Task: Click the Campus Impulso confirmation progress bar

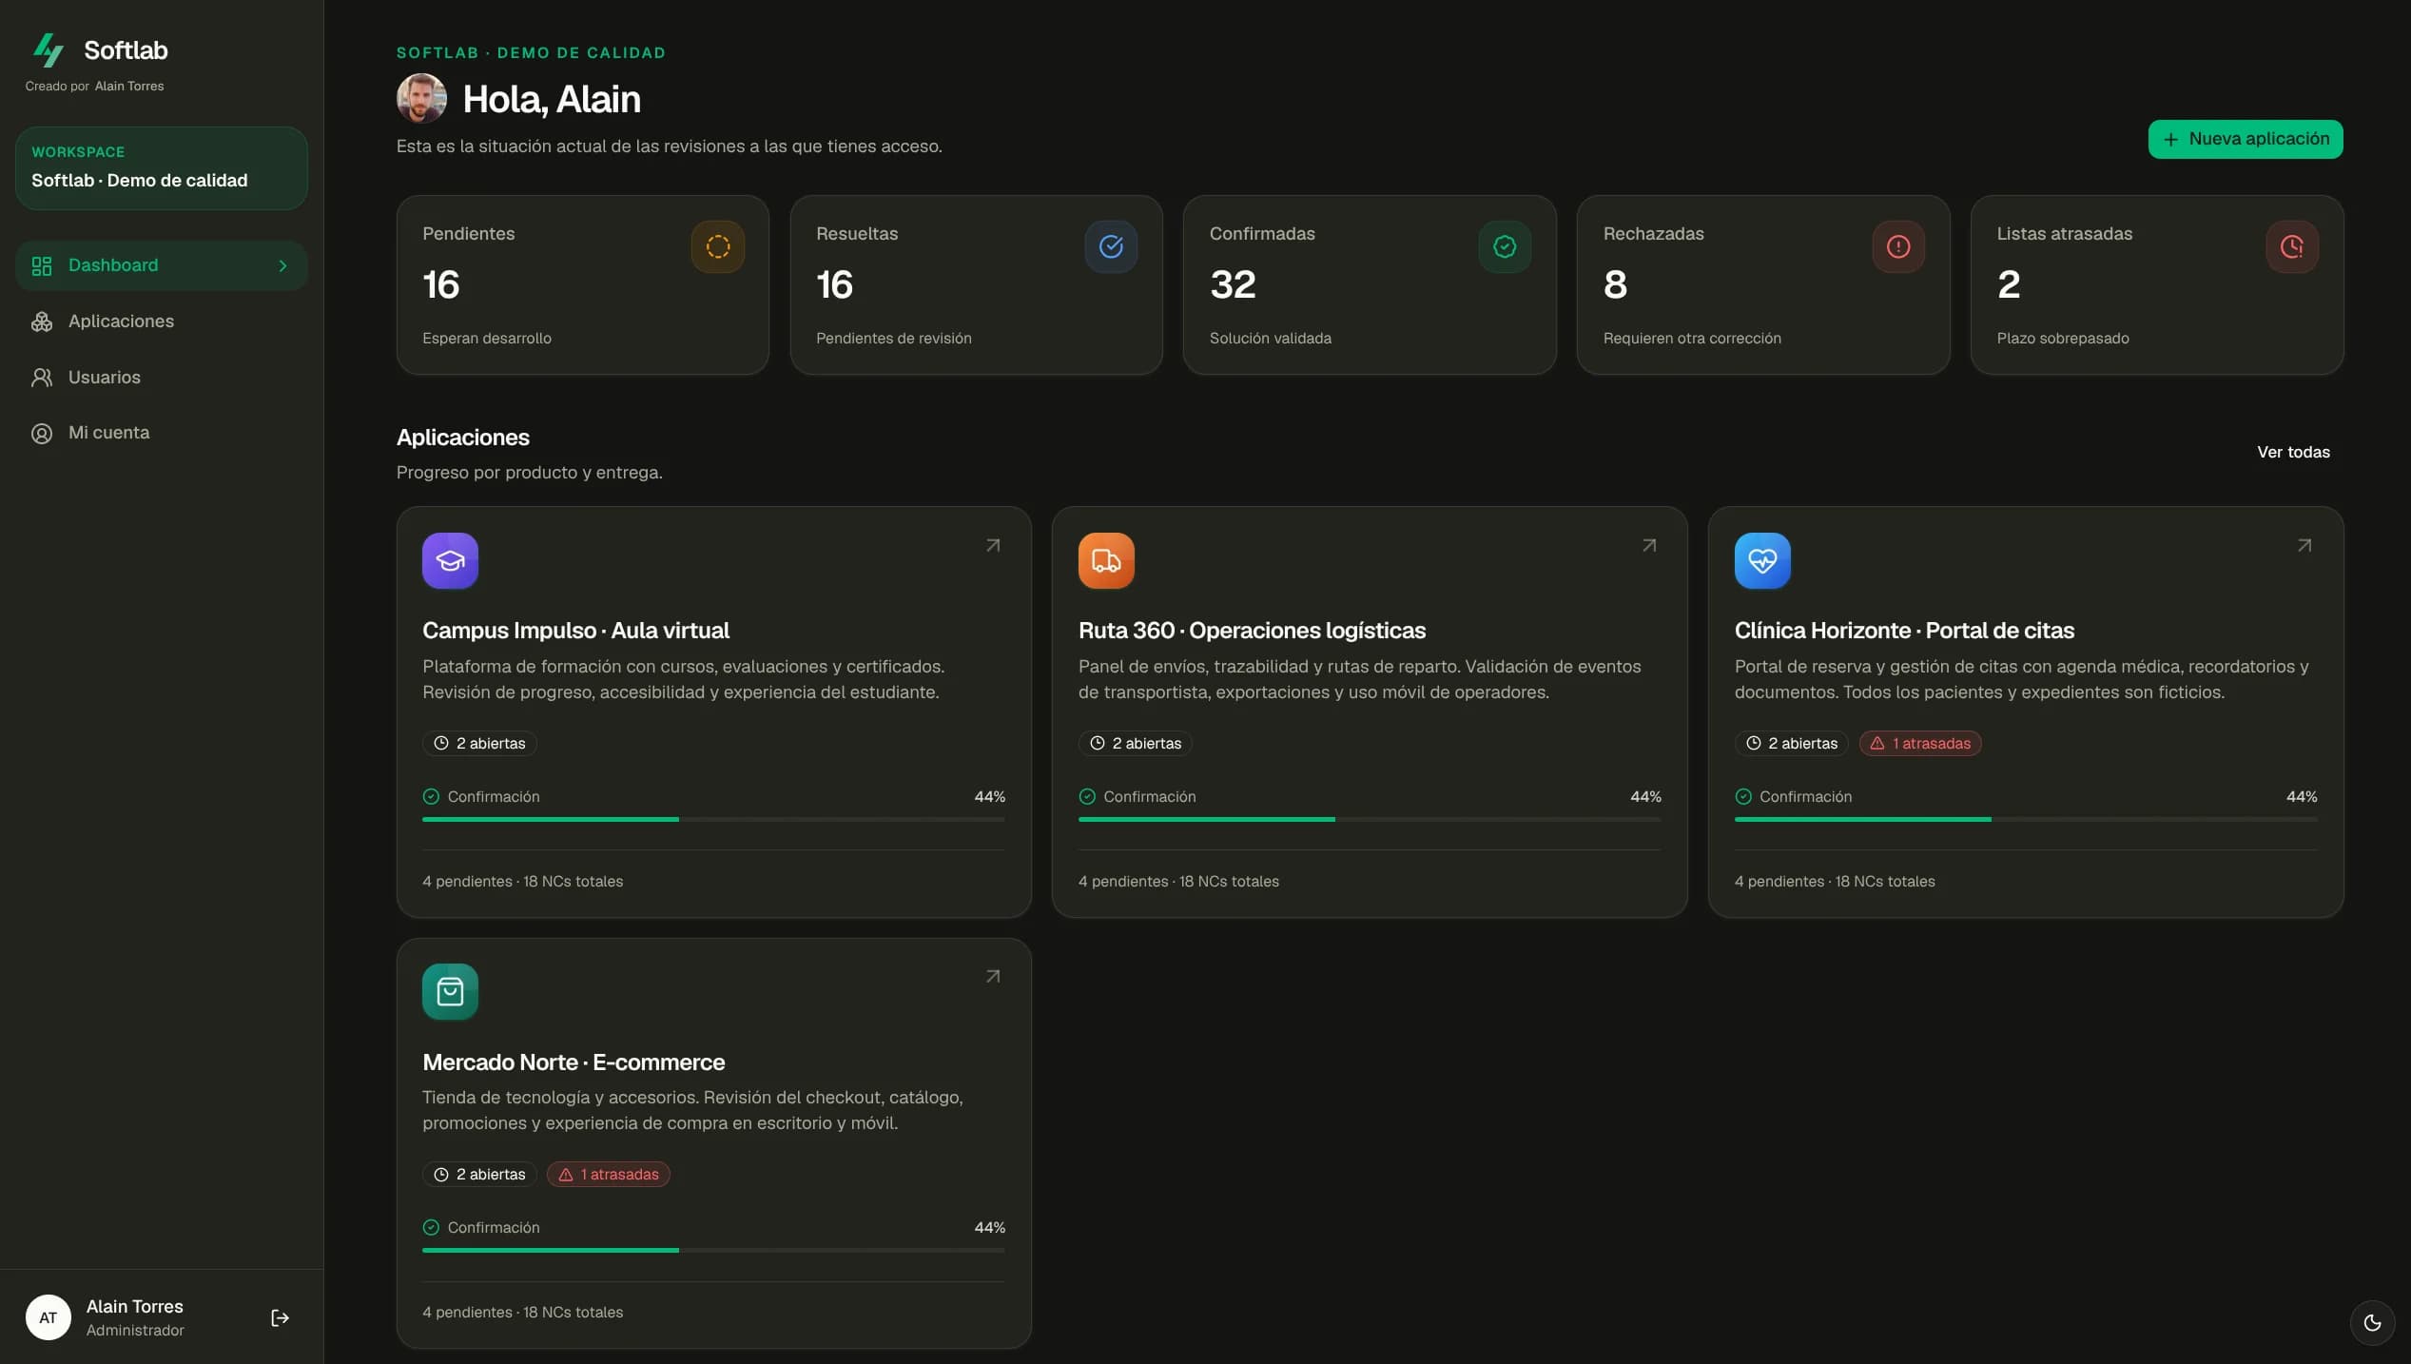Action: pos(713,819)
